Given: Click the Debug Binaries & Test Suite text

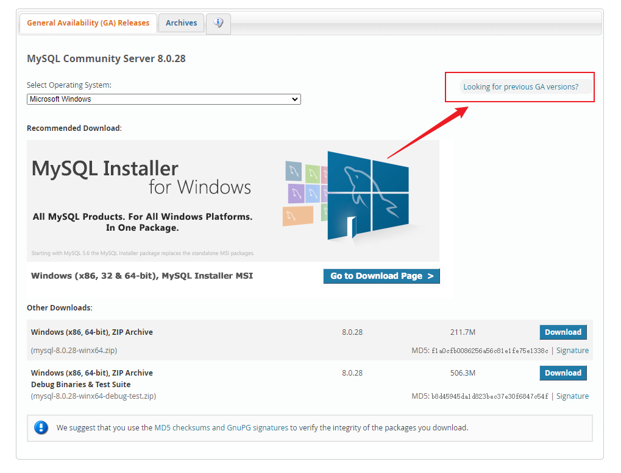Looking at the screenshot, I should [81, 384].
